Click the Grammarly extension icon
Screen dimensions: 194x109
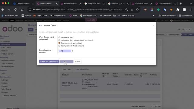pyautogui.click(x=158, y=9)
